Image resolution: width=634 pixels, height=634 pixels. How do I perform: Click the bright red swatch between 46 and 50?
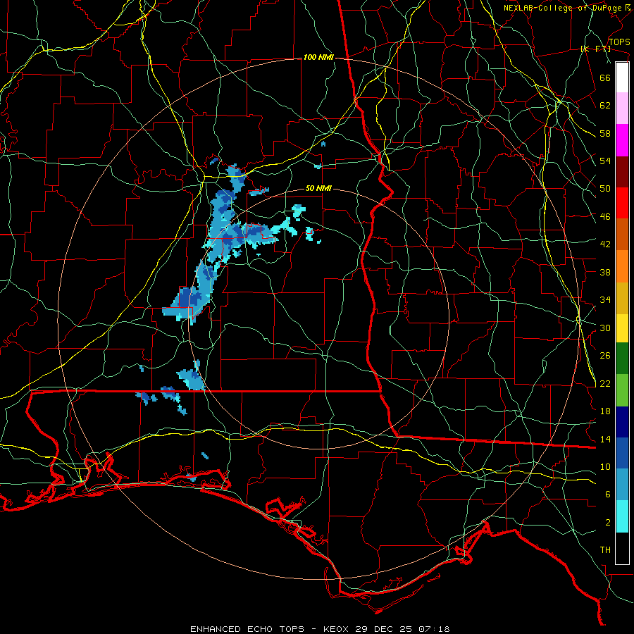pyautogui.click(x=622, y=203)
